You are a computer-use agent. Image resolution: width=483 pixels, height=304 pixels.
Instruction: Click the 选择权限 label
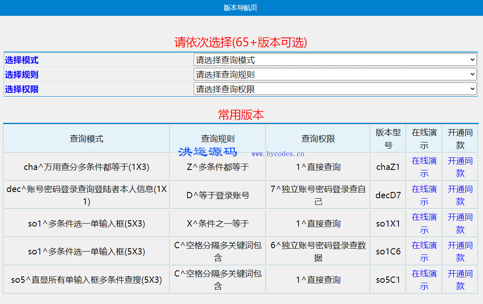(x=22, y=89)
